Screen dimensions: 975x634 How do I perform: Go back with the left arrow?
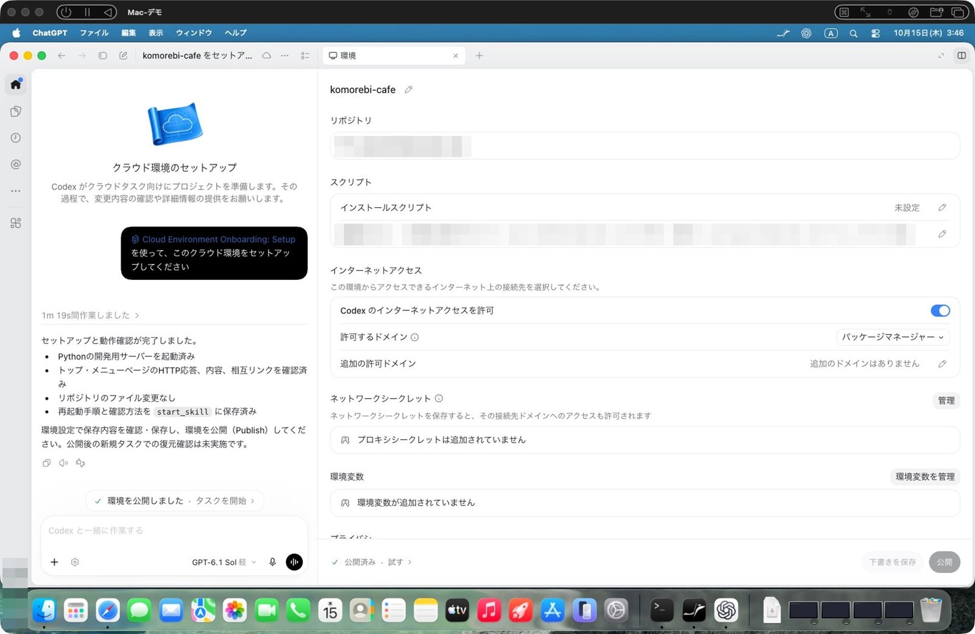tap(62, 55)
